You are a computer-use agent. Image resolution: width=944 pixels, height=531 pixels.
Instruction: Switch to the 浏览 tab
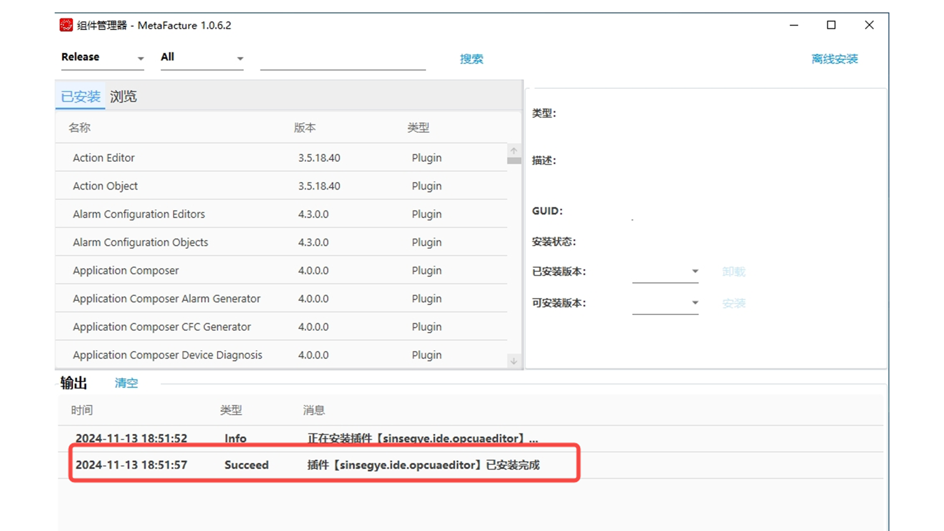click(123, 96)
